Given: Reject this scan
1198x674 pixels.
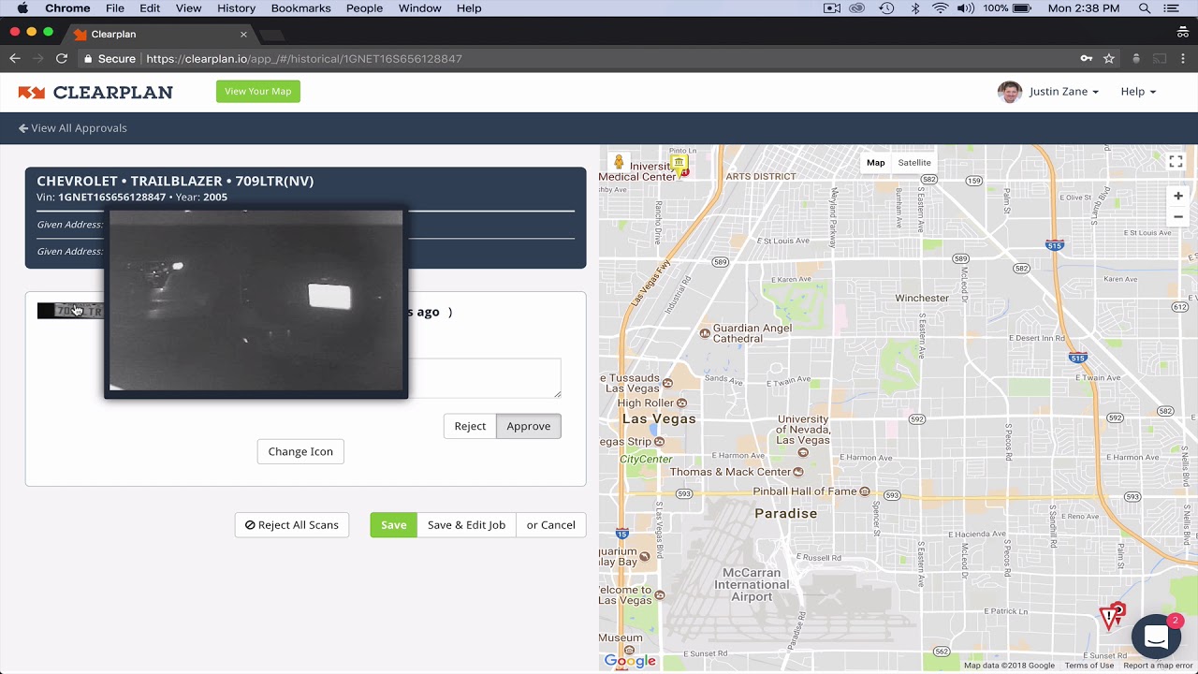Looking at the screenshot, I should [x=470, y=426].
